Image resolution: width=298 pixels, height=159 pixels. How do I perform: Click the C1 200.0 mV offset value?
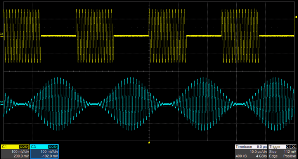pyautogui.click(x=21, y=156)
